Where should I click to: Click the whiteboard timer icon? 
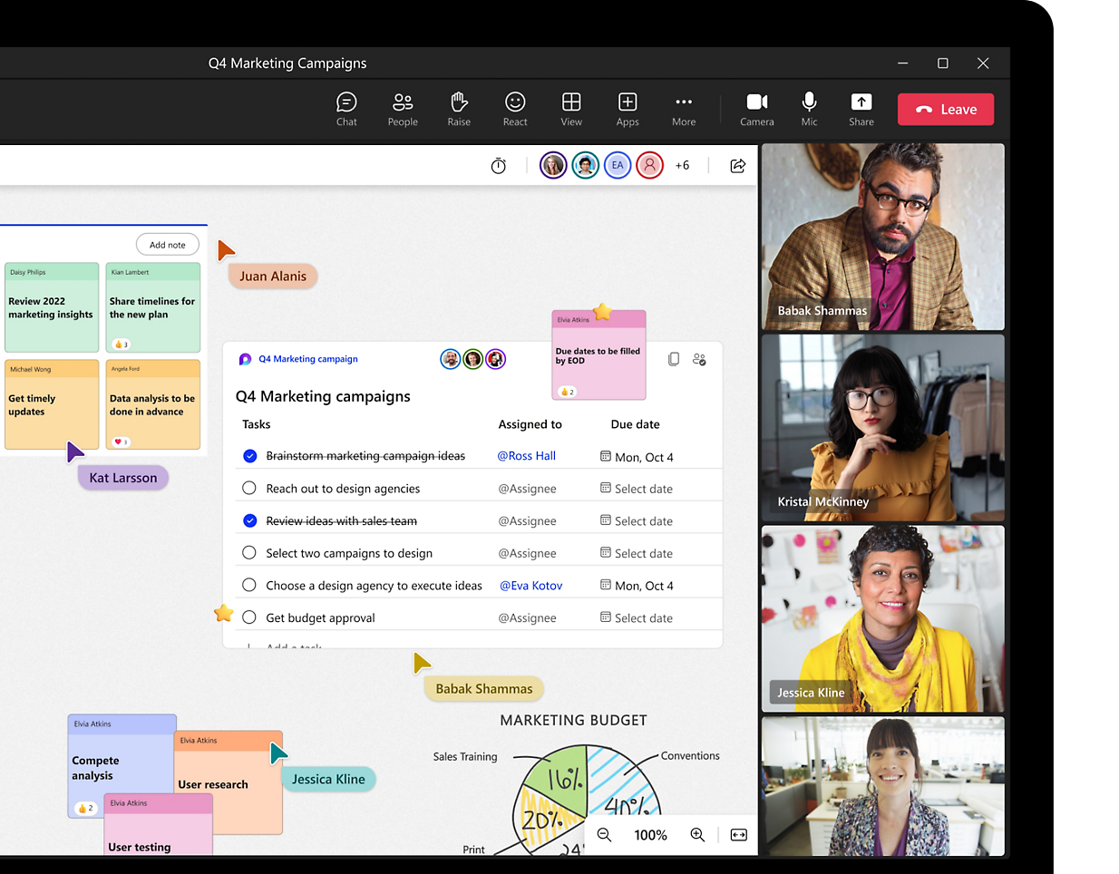[499, 166]
